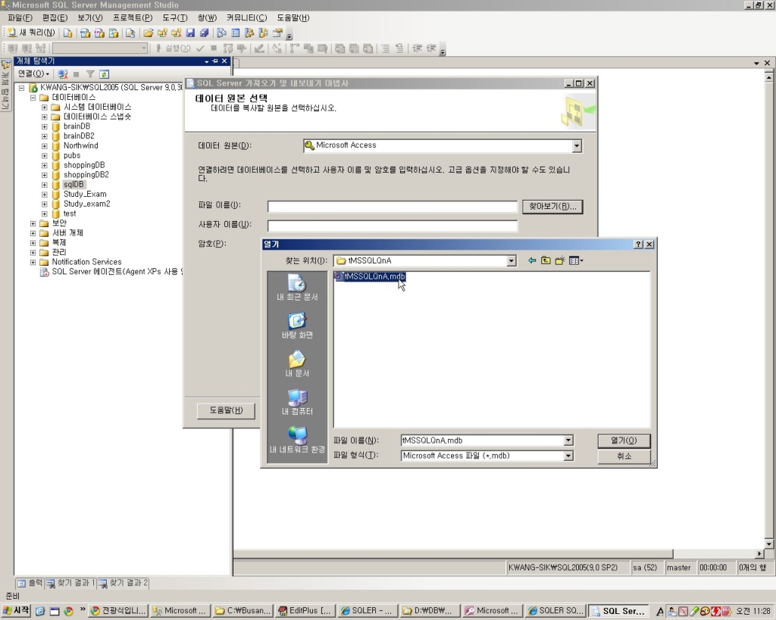776x620 pixels.
Task: Expand the Security (보안) folder
Action: tap(33, 223)
